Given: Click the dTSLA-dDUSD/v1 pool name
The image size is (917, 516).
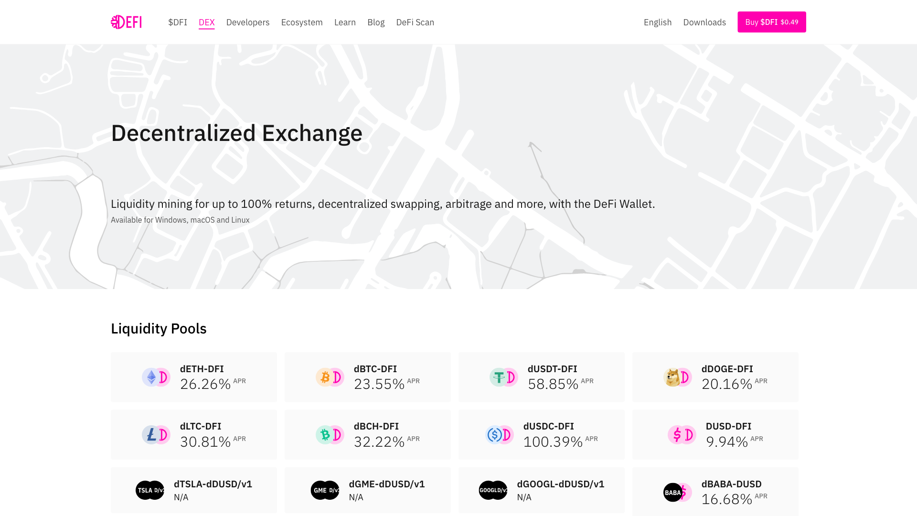Looking at the screenshot, I should (213, 484).
